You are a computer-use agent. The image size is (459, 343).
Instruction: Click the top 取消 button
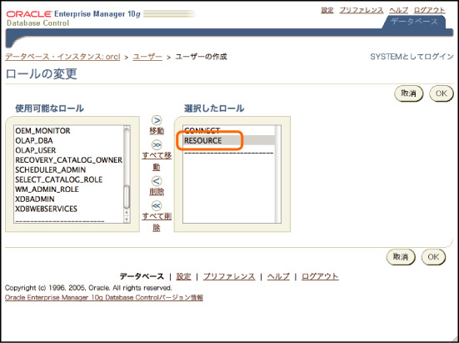pyautogui.click(x=409, y=93)
